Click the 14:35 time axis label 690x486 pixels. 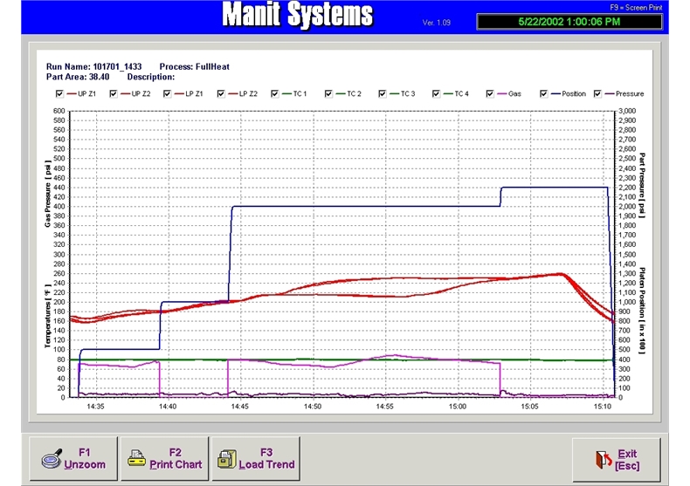95,407
